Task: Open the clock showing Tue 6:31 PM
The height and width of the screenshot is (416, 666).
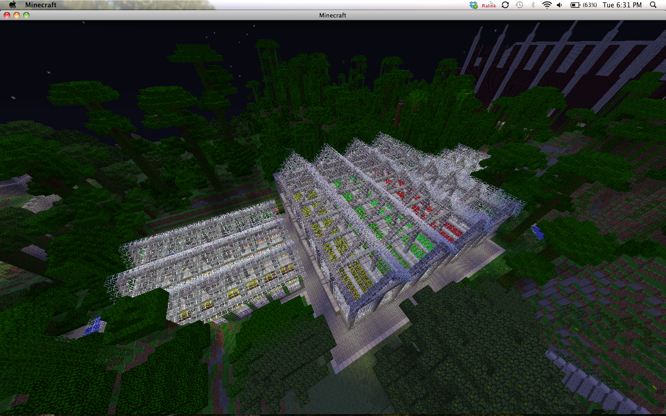Action: pos(622,5)
